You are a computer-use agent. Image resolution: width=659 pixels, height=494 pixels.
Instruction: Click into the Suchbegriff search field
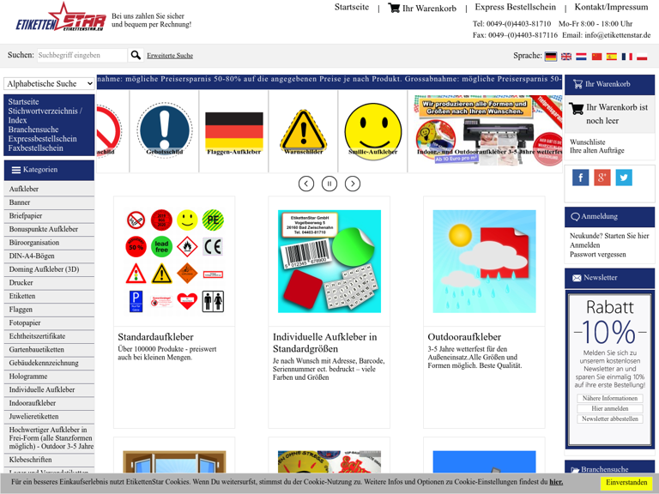(x=82, y=56)
